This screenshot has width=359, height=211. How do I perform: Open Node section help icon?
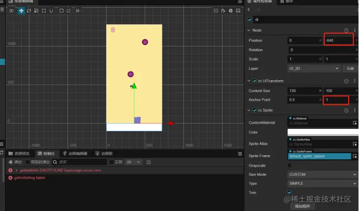346,31
